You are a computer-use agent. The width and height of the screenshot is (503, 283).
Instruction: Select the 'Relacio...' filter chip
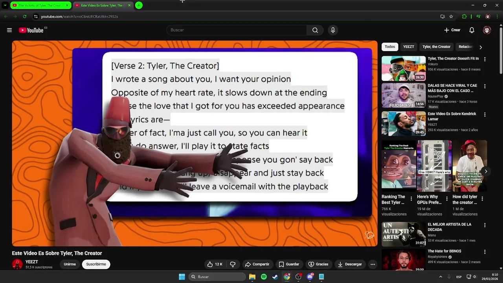pos(465,47)
